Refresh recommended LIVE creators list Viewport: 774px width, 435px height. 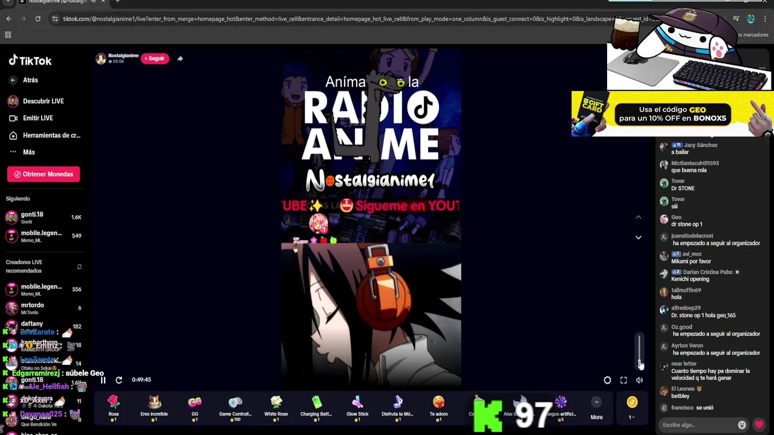(x=79, y=266)
